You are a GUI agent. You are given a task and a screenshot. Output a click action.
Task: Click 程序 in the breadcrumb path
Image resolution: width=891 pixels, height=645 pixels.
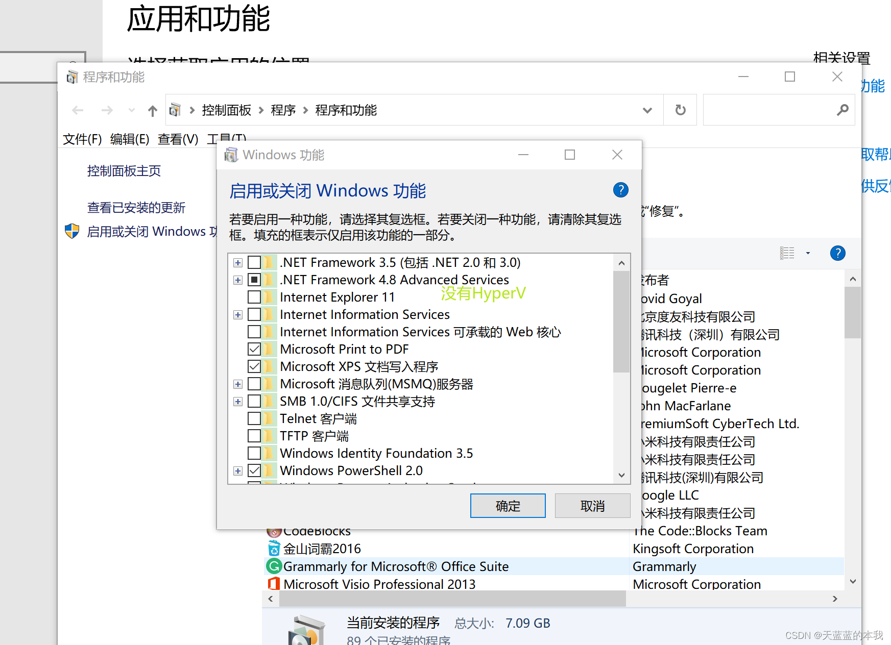pos(283,110)
